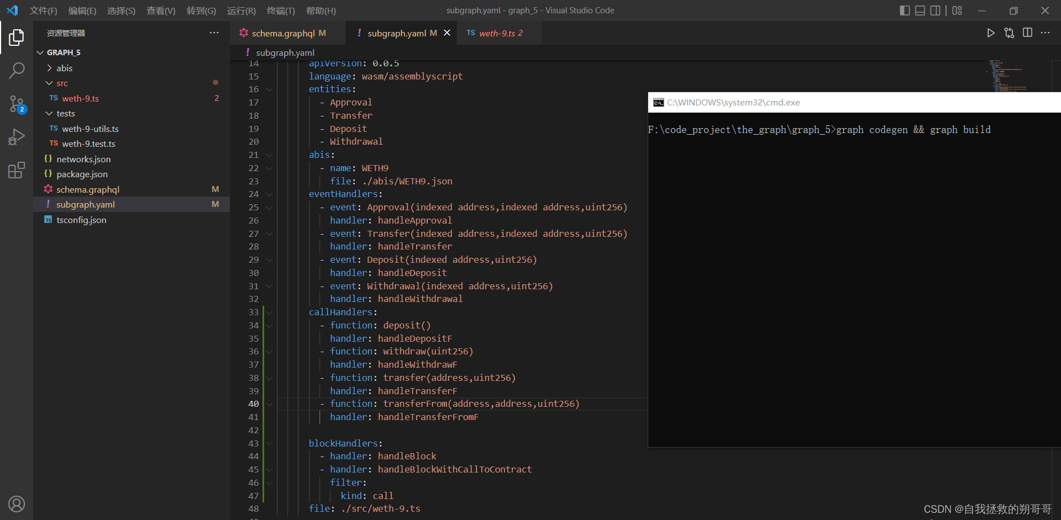Toggle bottom panel layout icon
1061x520 pixels.
point(920,10)
